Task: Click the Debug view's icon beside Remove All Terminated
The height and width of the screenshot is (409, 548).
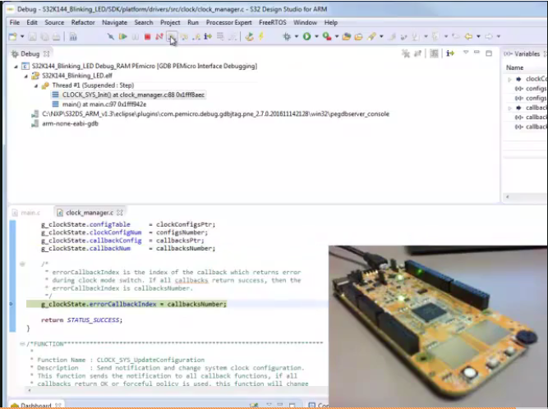Action: tap(417, 53)
